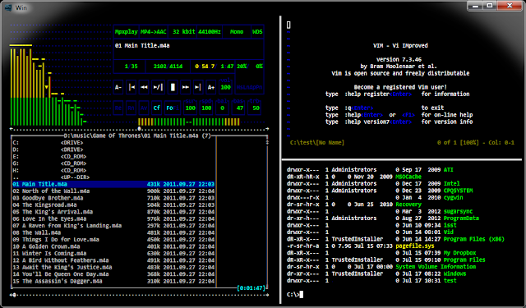
Task: Click the bas bass value box
Action: (239, 107)
